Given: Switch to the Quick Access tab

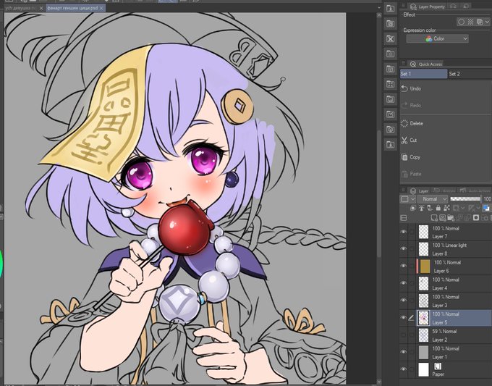Looking at the screenshot, I should [x=426, y=64].
